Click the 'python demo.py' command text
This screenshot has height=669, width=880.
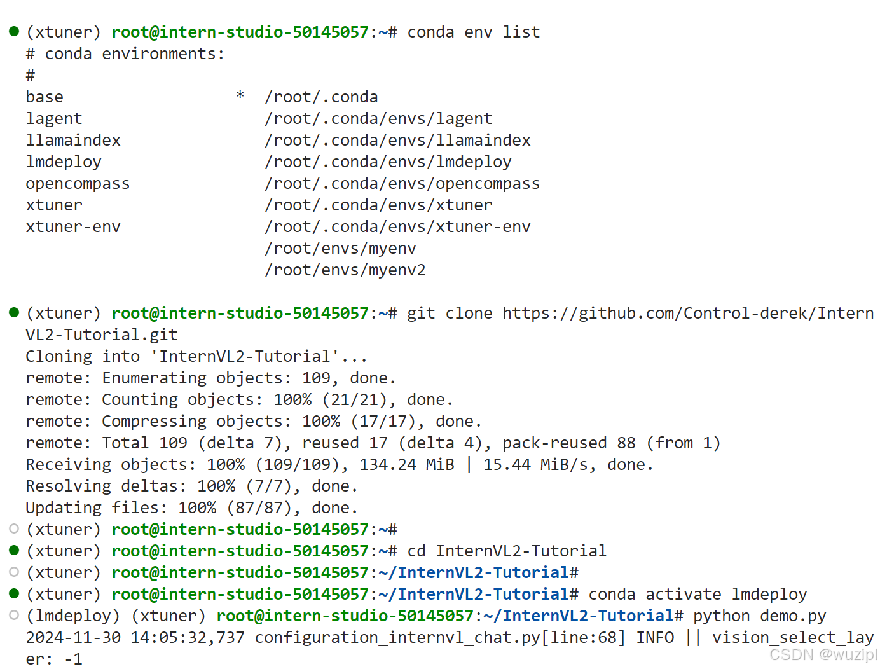(760, 616)
